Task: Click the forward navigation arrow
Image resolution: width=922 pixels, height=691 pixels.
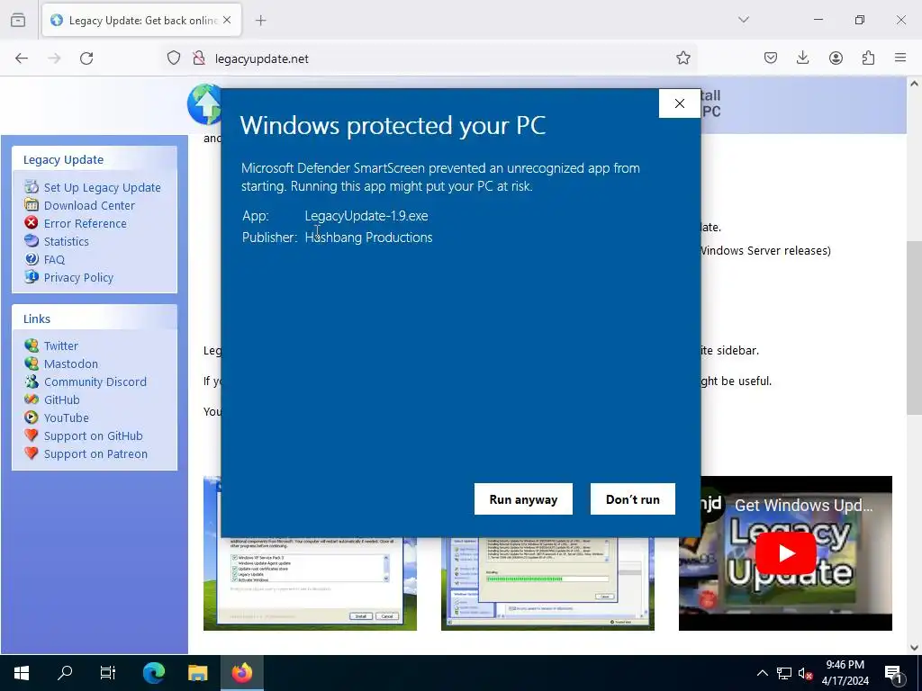Action: (x=54, y=58)
